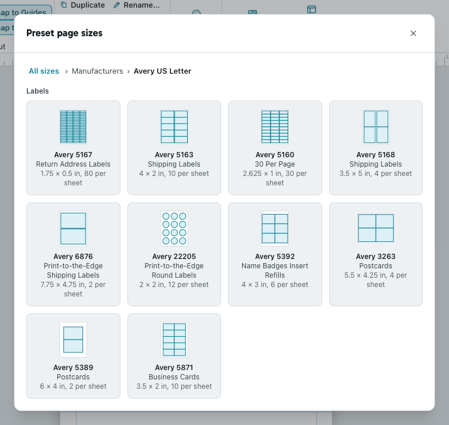
Task: Open the Manufacturers breadcrumb
Action: pos(98,71)
